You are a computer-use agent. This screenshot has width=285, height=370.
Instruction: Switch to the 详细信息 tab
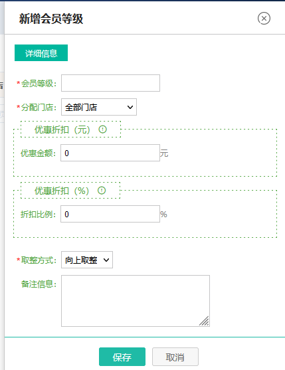[x=41, y=53]
